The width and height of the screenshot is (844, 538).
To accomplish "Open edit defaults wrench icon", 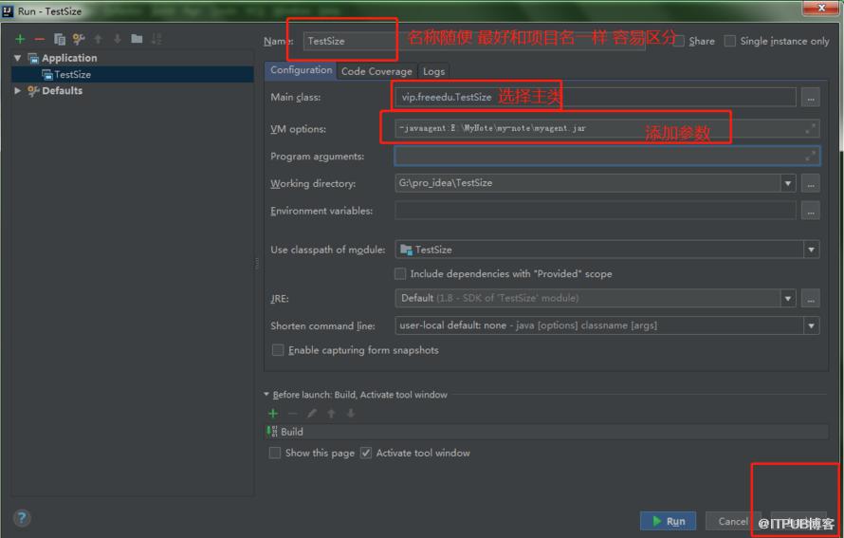I will (79, 39).
